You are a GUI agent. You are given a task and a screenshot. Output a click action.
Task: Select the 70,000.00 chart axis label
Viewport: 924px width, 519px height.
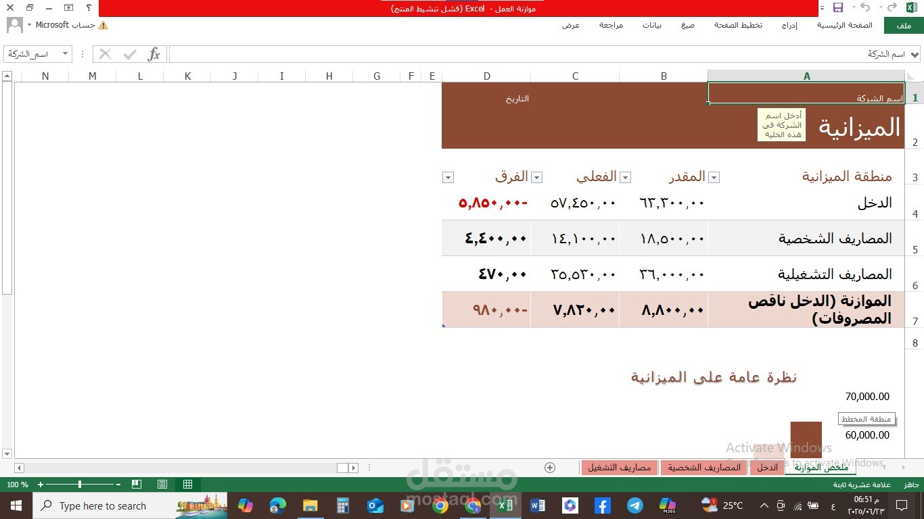coord(867,397)
